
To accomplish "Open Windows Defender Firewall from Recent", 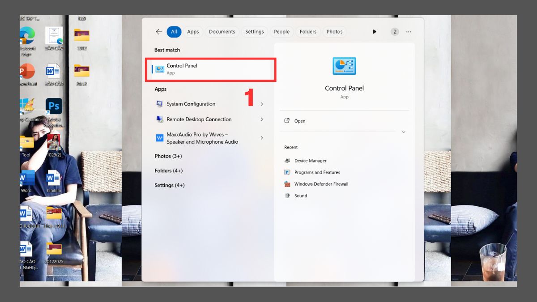I will coord(316,184).
